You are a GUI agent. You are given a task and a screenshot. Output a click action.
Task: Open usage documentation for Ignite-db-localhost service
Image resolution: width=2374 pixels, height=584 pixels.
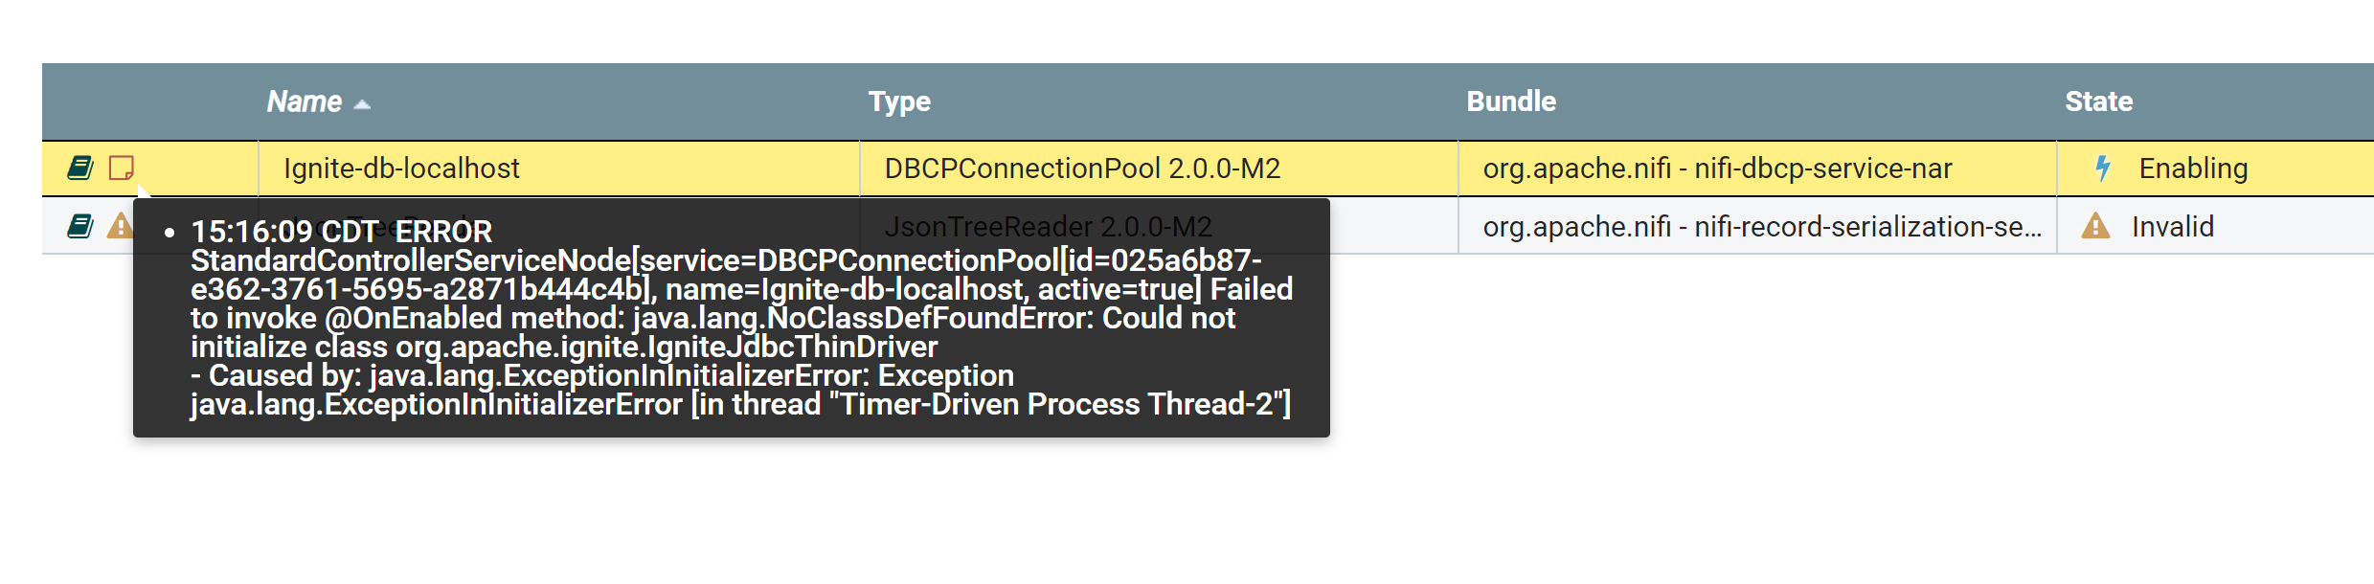[x=79, y=167]
